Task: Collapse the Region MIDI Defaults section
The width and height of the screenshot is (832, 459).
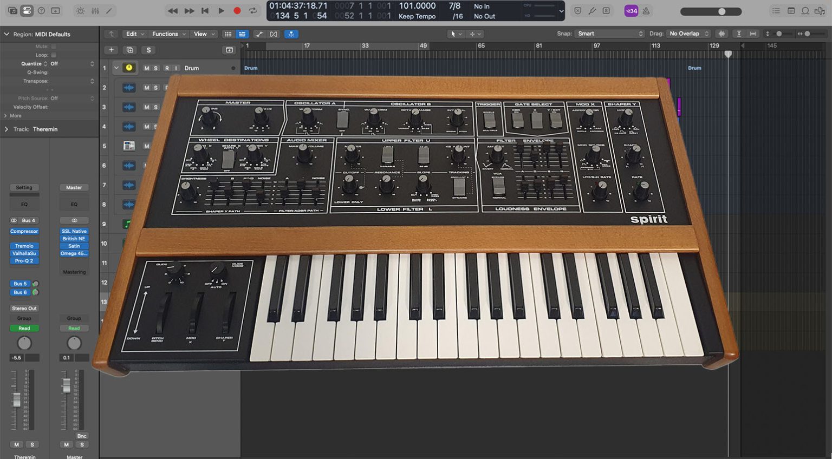Action: point(6,34)
